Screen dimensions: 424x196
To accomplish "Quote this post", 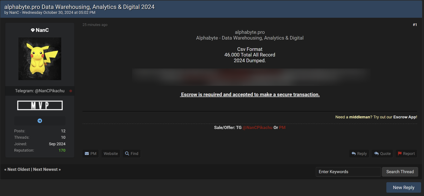I will (382, 154).
